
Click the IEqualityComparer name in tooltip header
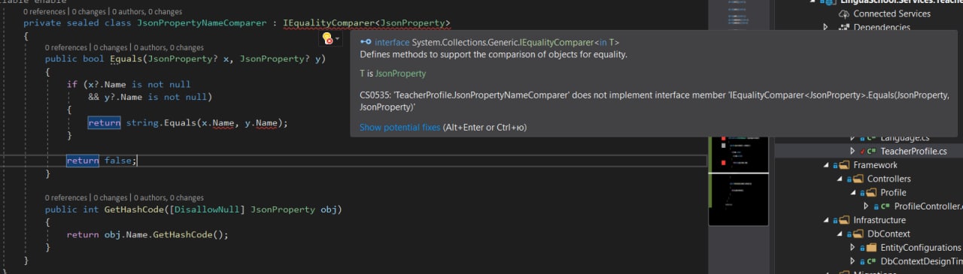[x=553, y=42]
